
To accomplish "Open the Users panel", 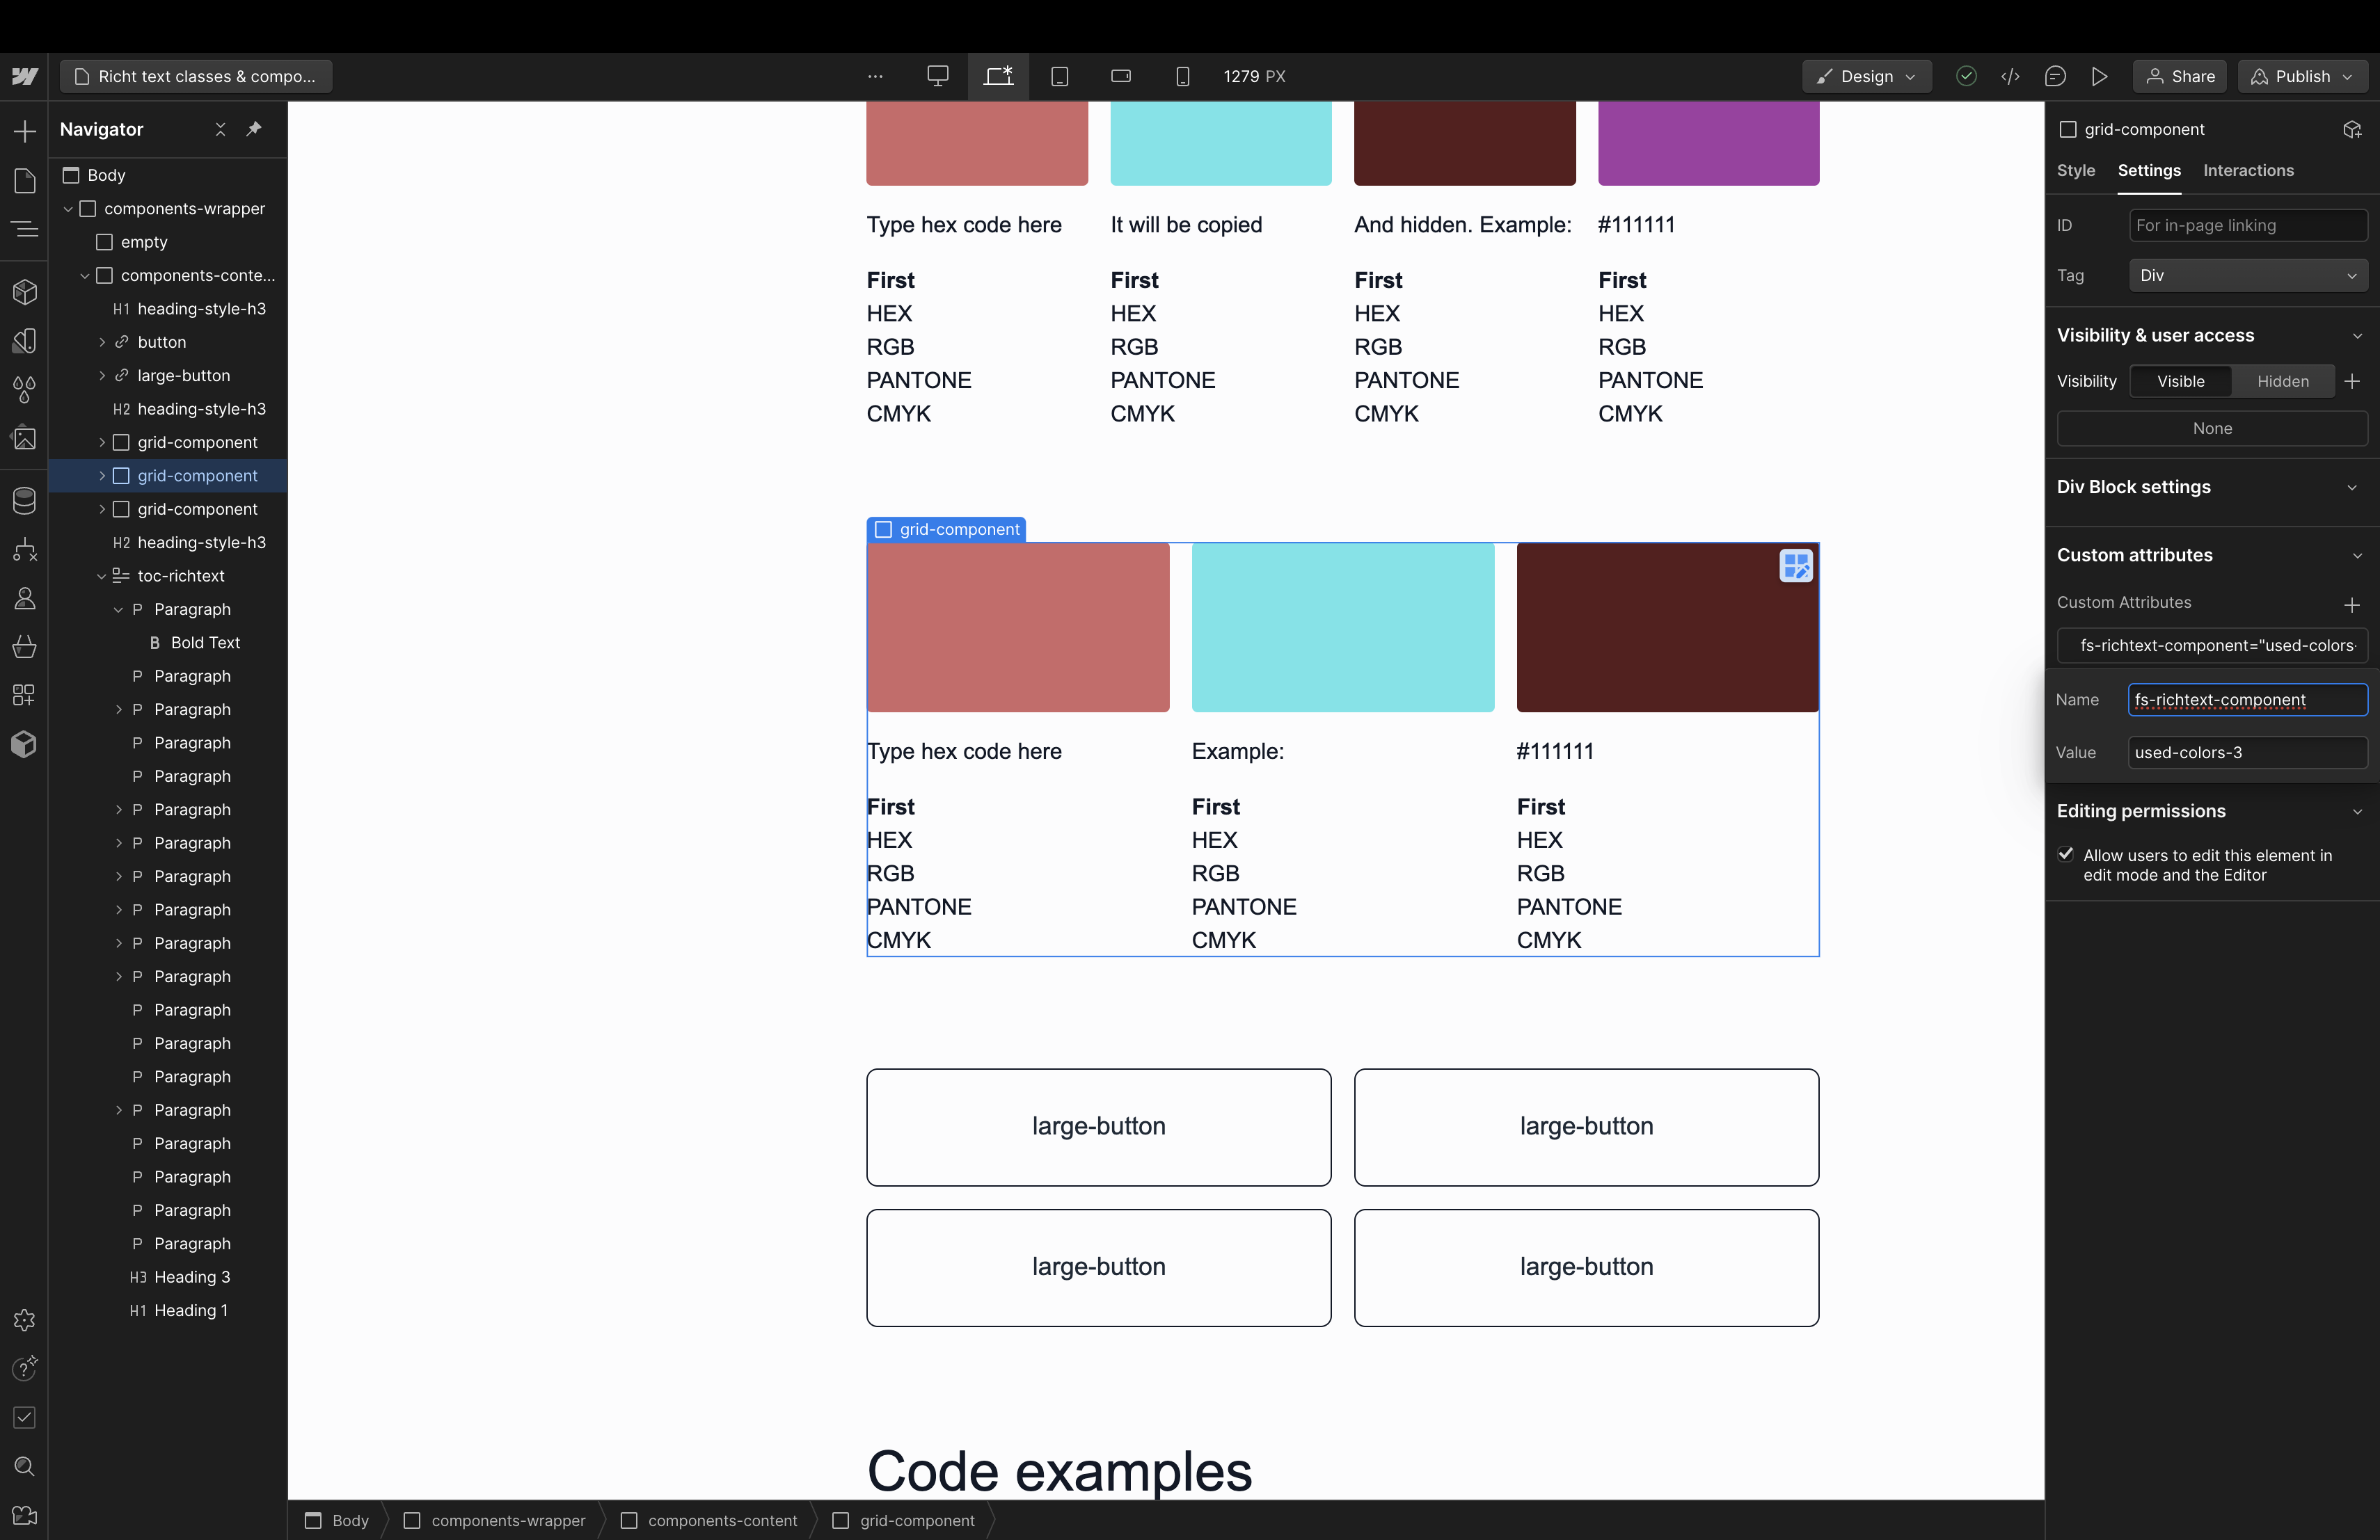I will coord(24,597).
